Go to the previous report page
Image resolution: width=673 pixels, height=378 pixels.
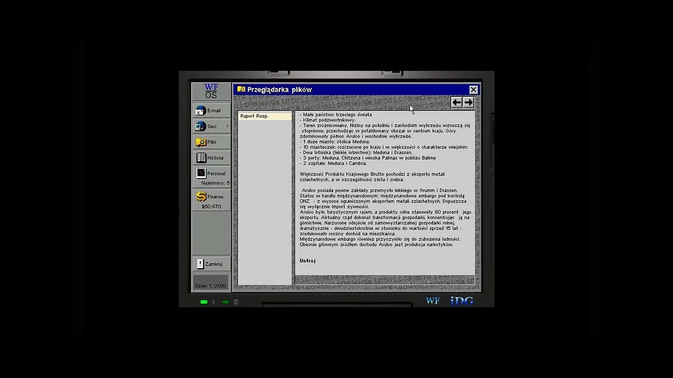[457, 102]
